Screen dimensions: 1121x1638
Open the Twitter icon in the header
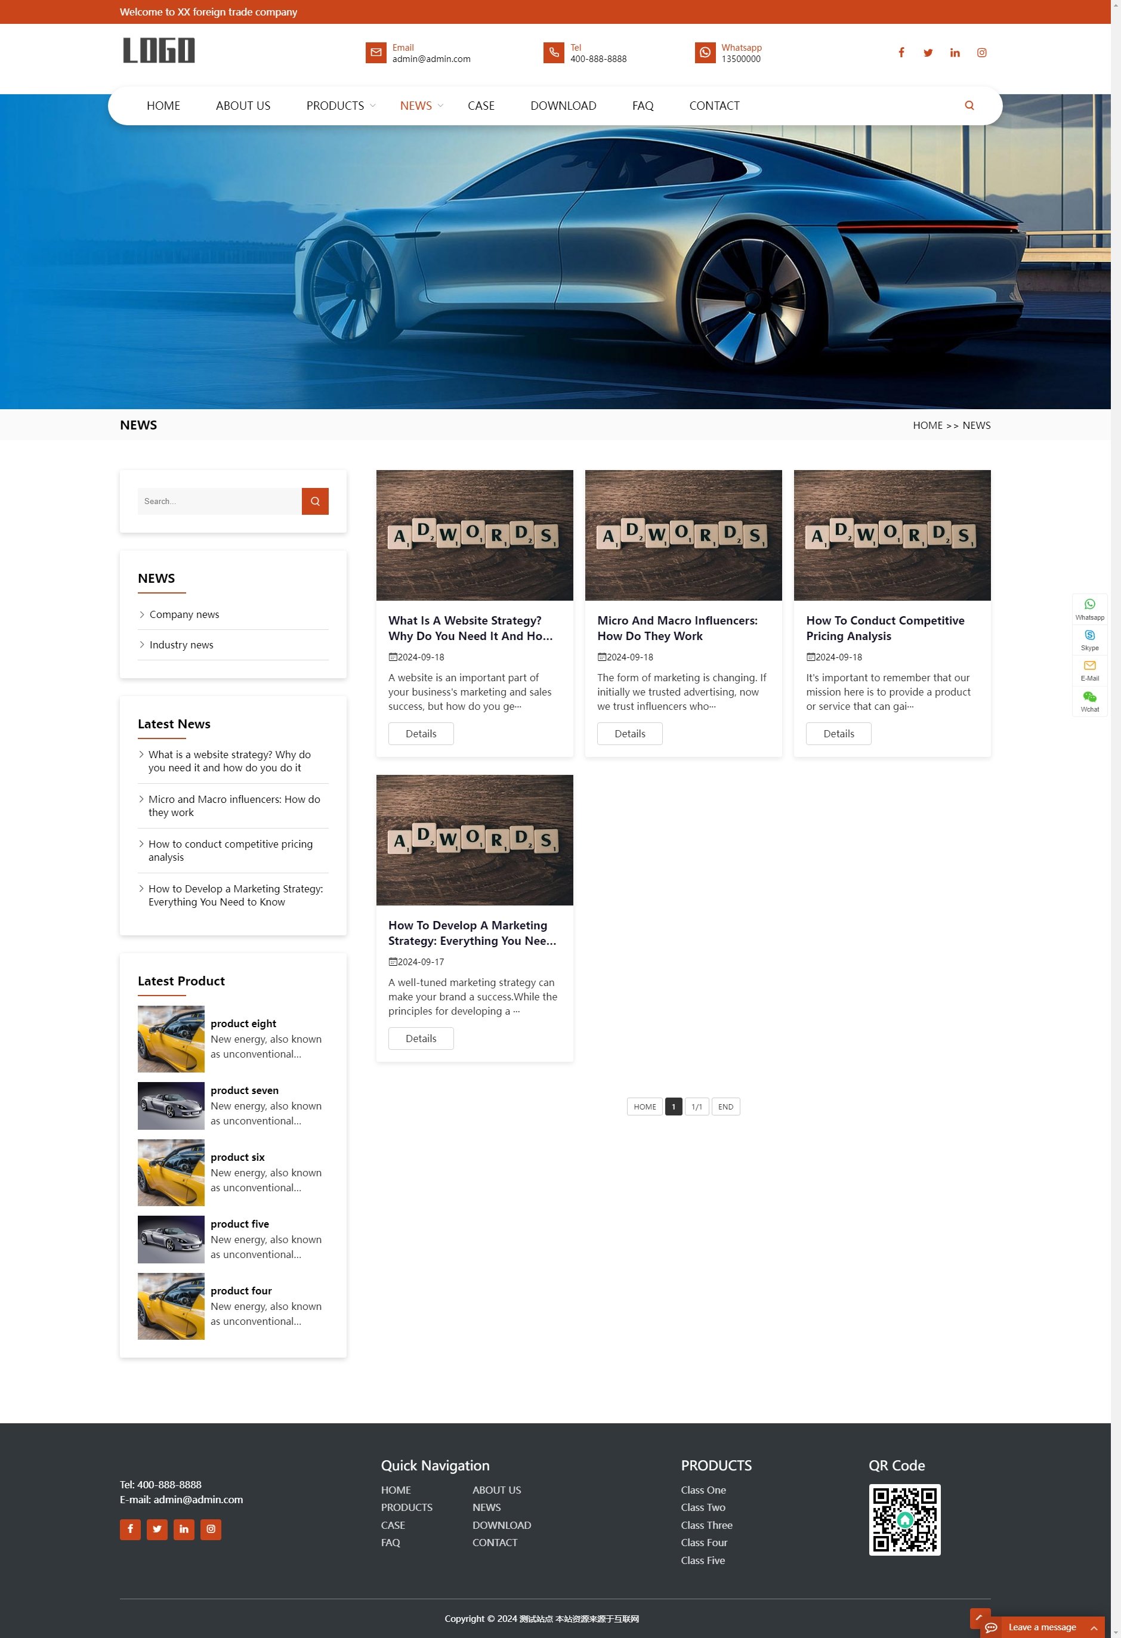click(x=928, y=53)
